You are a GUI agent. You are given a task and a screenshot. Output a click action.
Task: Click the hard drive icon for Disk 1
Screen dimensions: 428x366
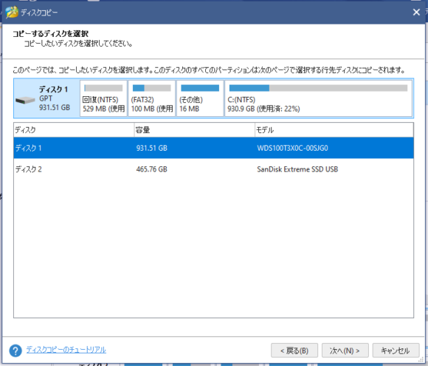25,100
